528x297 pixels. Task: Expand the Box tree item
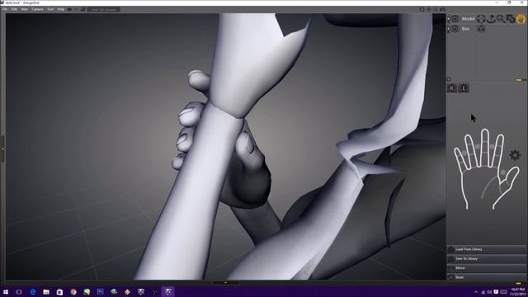pyautogui.click(x=448, y=30)
